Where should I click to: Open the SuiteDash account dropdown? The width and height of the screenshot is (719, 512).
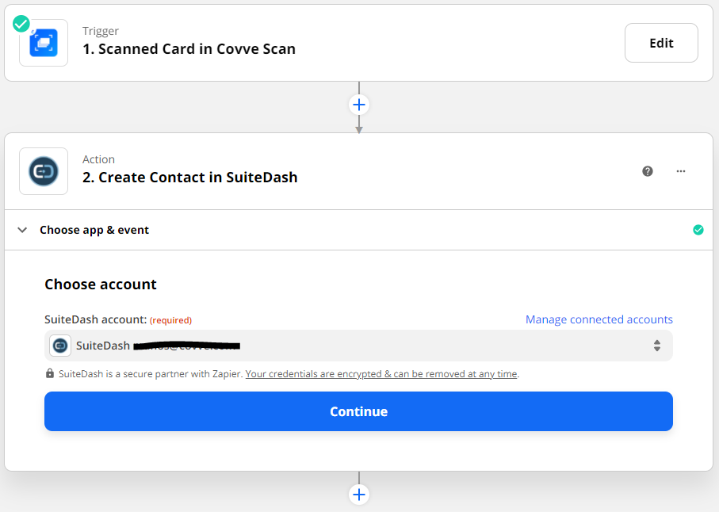[x=358, y=346]
